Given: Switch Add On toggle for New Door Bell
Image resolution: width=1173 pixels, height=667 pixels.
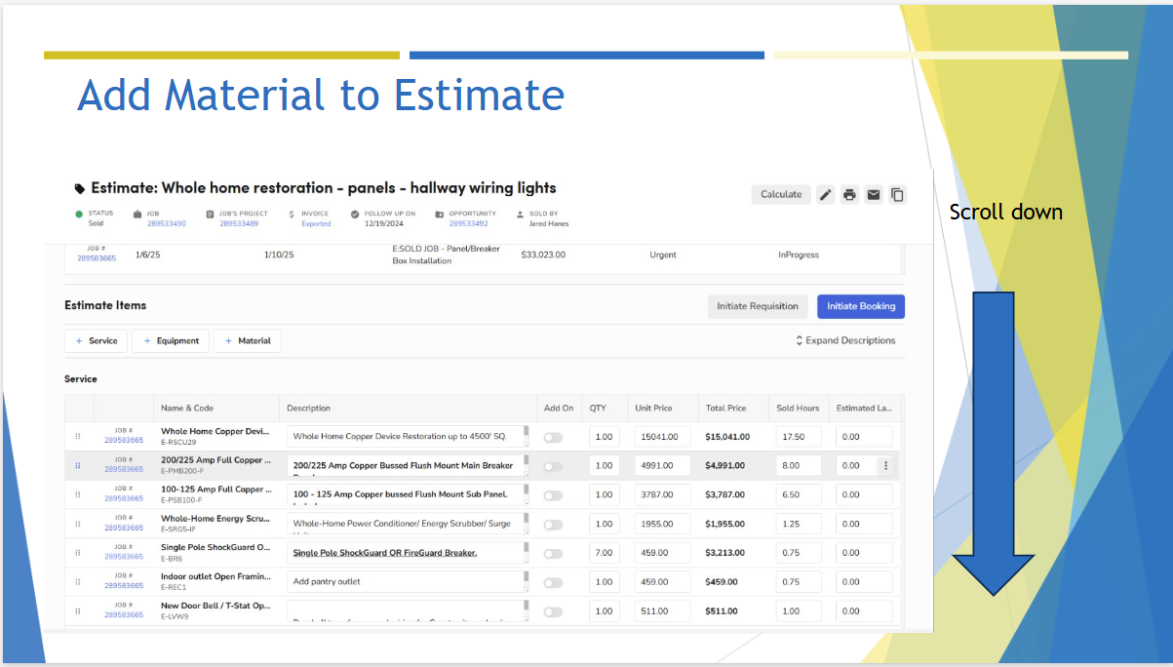Looking at the screenshot, I should 553,612.
